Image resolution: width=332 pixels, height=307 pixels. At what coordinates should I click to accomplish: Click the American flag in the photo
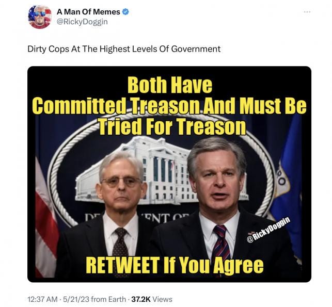[45, 218]
